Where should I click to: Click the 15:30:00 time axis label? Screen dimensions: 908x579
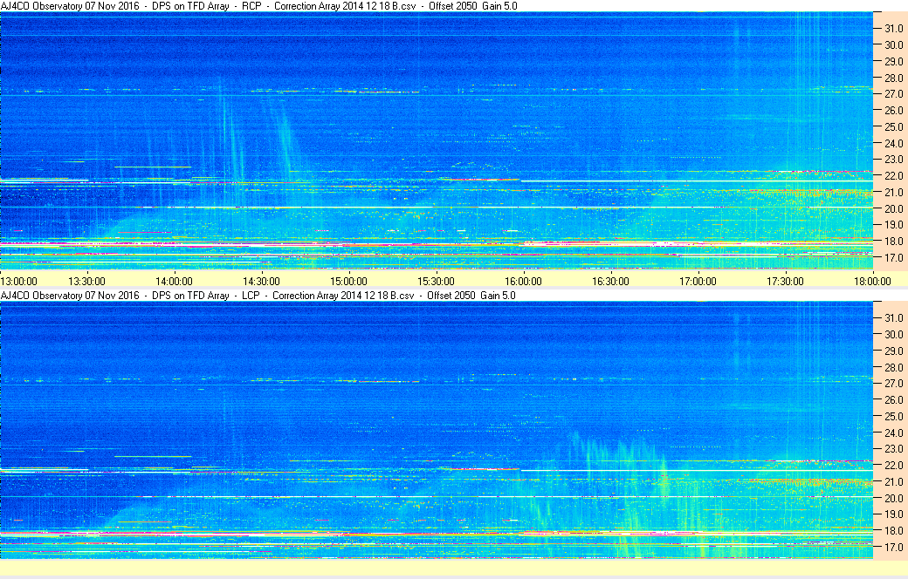(436, 282)
